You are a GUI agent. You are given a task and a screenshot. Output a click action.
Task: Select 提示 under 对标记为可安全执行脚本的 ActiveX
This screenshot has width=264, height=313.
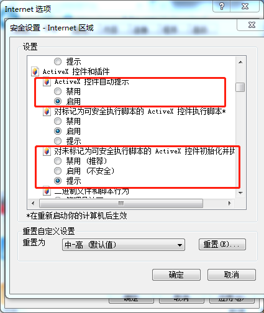[58, 141]
